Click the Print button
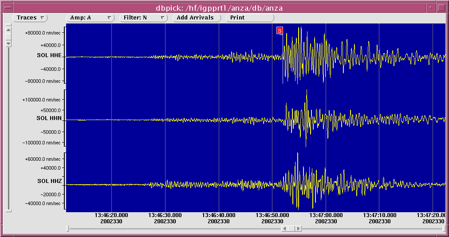The width and height of the screenshot is (449, 237). 250,18
